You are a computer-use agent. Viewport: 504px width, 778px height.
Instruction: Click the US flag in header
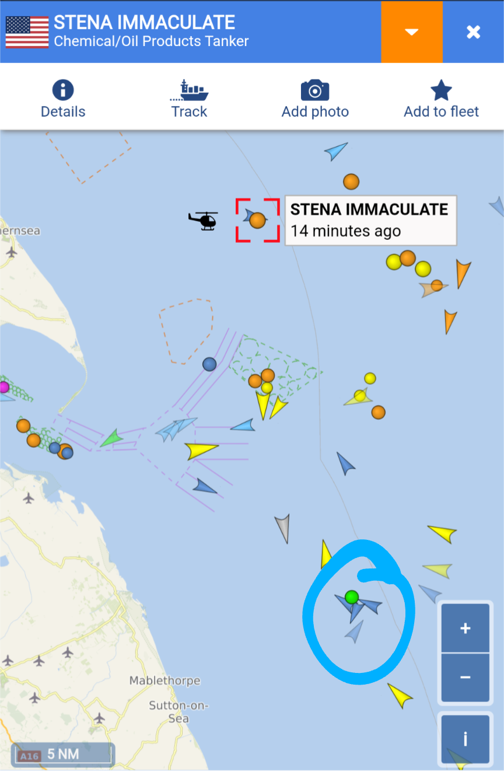[x=27, y=32]
